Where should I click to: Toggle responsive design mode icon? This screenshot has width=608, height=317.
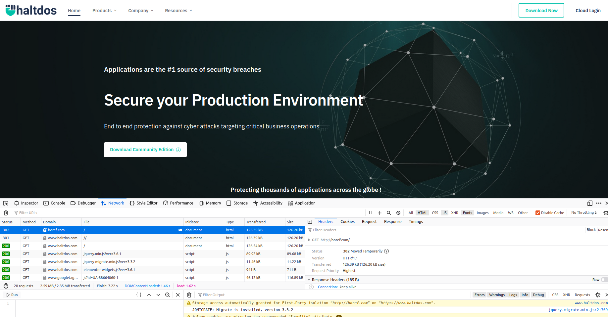pos(590,203)
